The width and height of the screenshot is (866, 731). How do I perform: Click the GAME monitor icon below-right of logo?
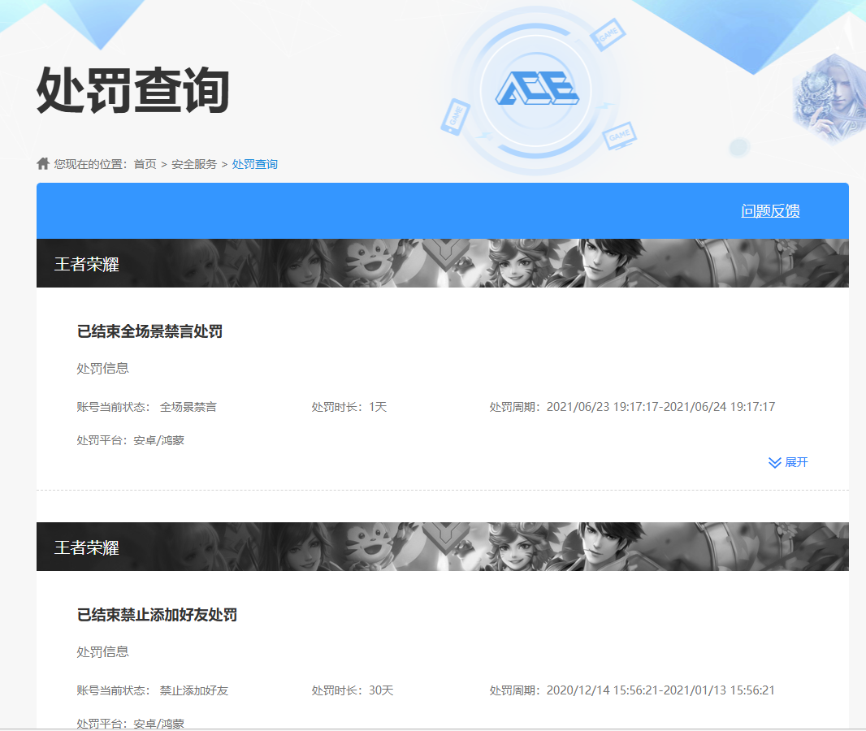(x=620, y=134)
